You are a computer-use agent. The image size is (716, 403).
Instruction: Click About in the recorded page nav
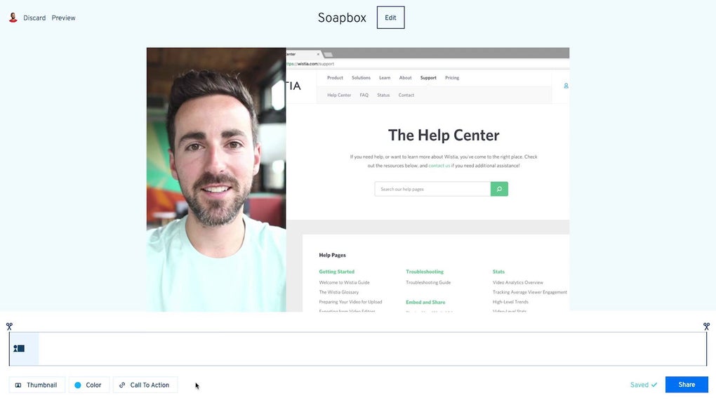click(405, 78)
